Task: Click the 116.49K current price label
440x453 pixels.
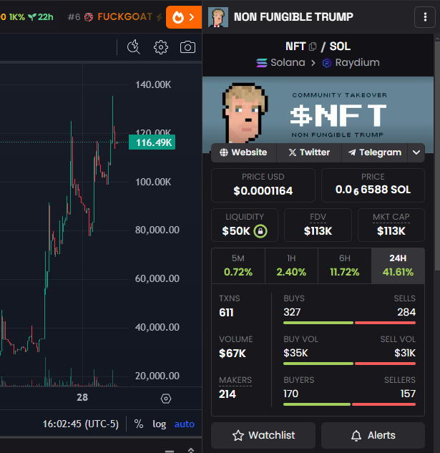Action: tap(152, 142)
